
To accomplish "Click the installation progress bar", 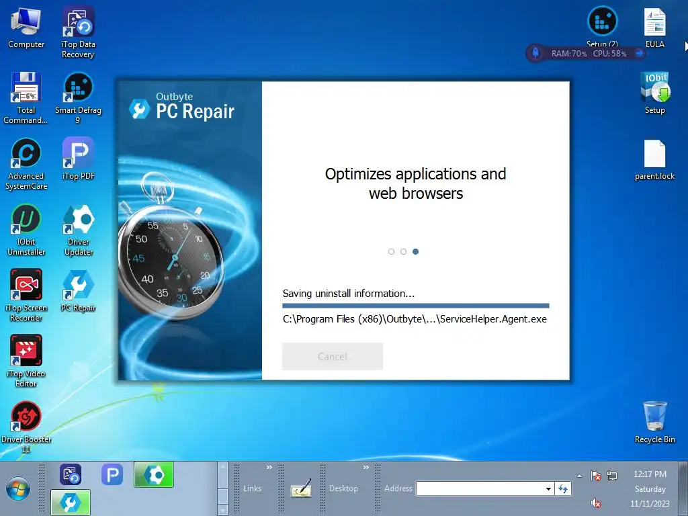I will (415, 306).
